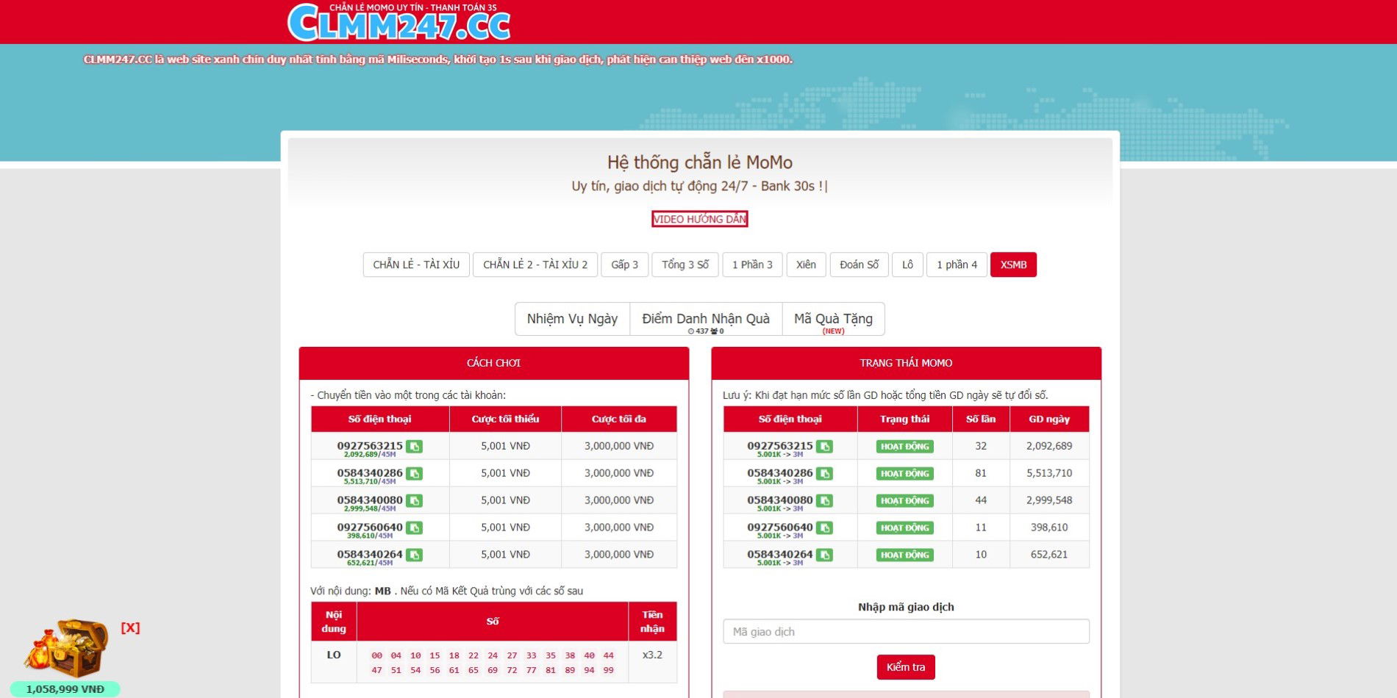Switch to the Gấp 3 tab
1397x698 pixels.
pyautogui.click(x=624, y=265)
